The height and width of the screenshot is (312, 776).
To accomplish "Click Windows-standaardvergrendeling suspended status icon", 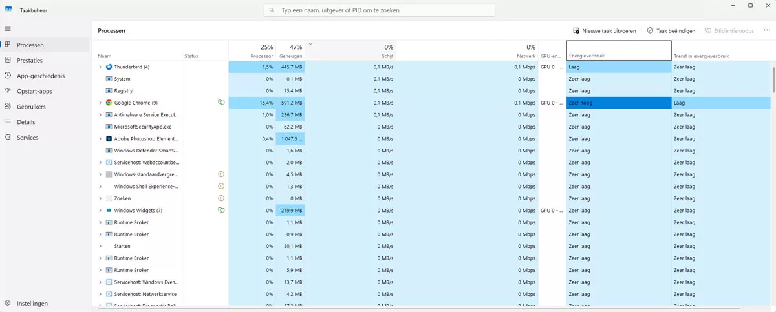I will 221,174.
